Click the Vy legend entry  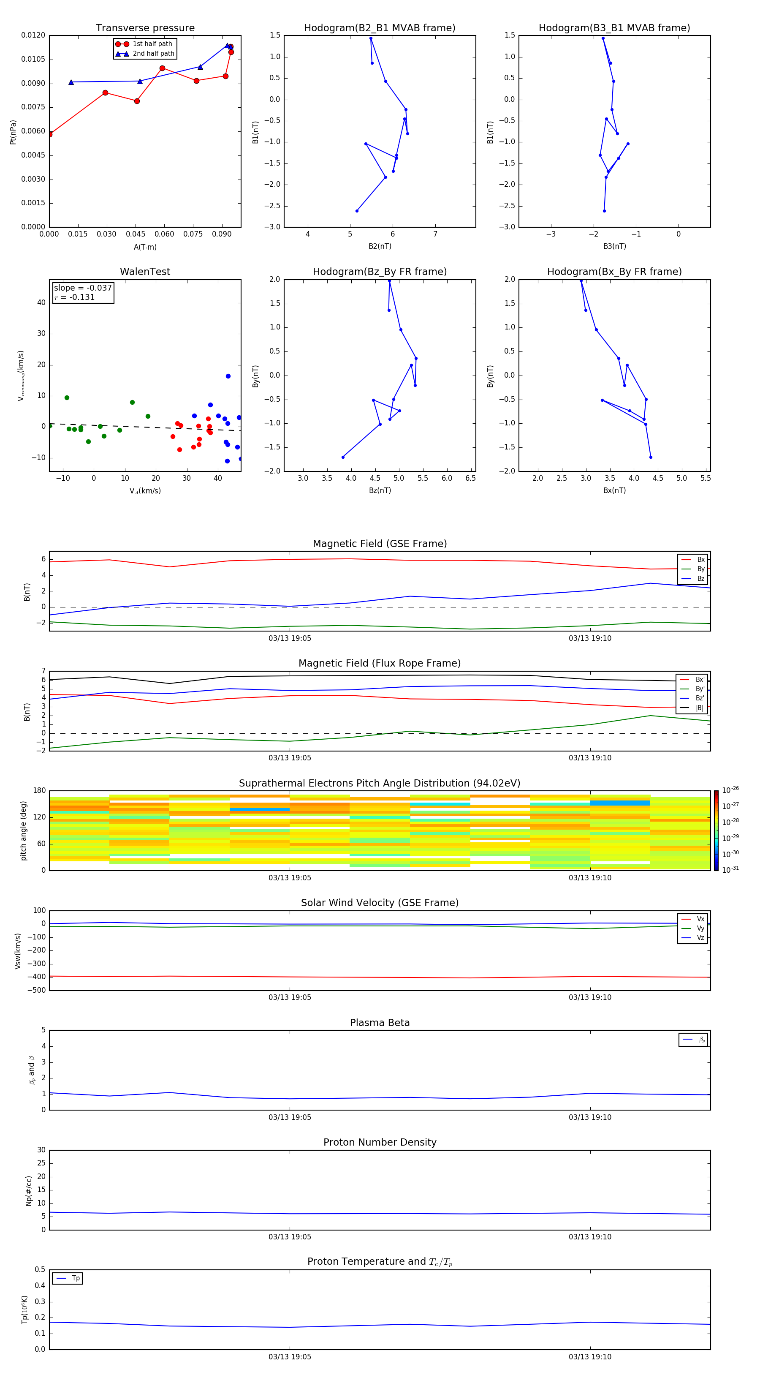click(693, 928)
